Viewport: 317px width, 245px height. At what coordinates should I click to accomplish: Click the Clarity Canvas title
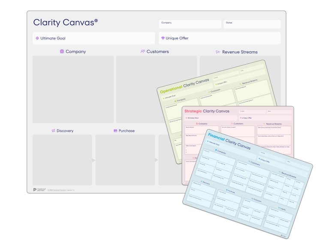coord(66,22)
